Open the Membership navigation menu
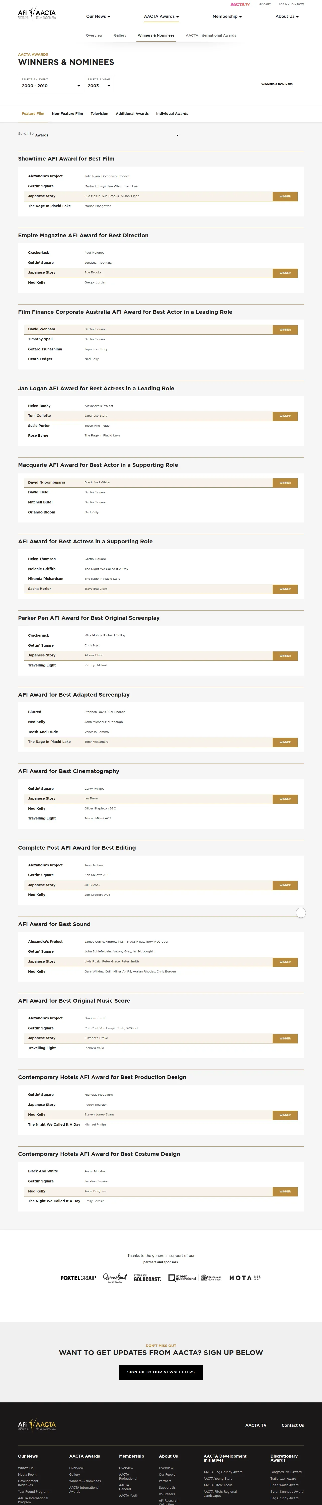 (227, 16)
